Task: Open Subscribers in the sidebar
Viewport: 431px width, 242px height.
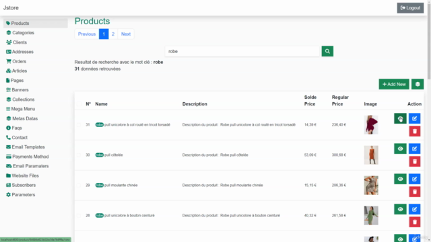Action: (36, 186)
